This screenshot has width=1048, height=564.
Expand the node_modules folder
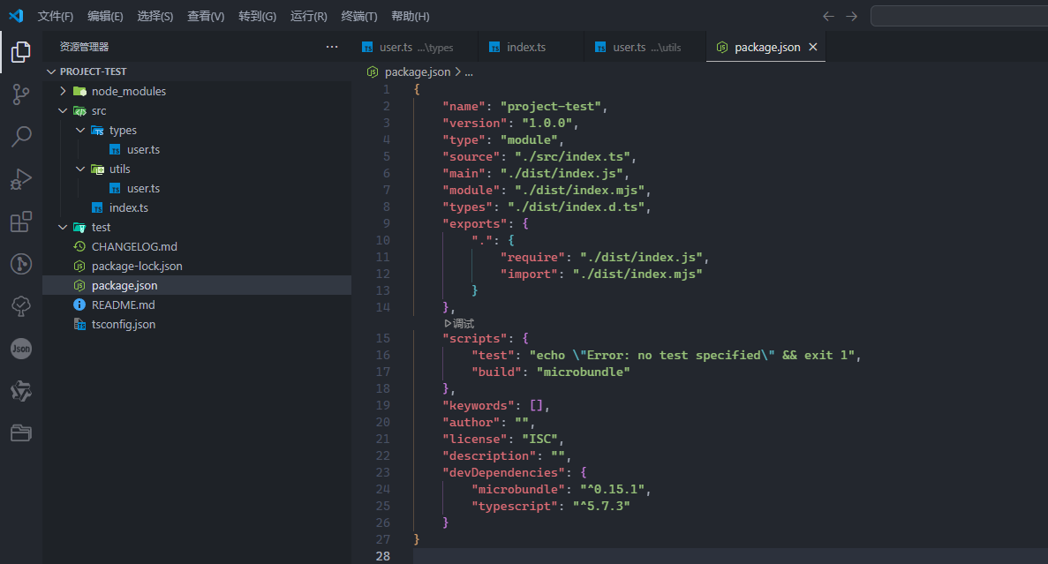(63, 91)
